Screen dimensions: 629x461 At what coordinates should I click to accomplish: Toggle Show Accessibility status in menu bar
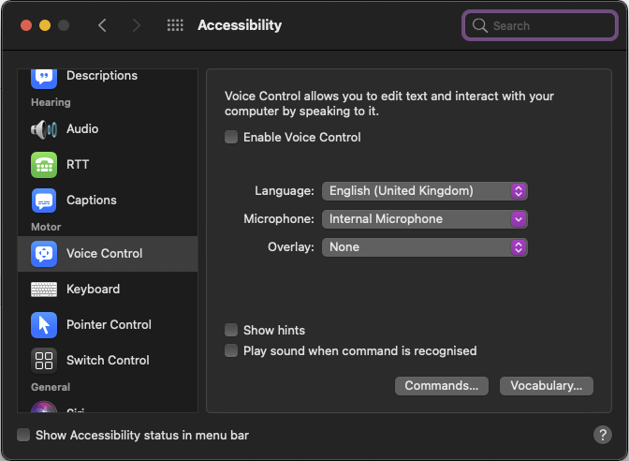(23, 436)
